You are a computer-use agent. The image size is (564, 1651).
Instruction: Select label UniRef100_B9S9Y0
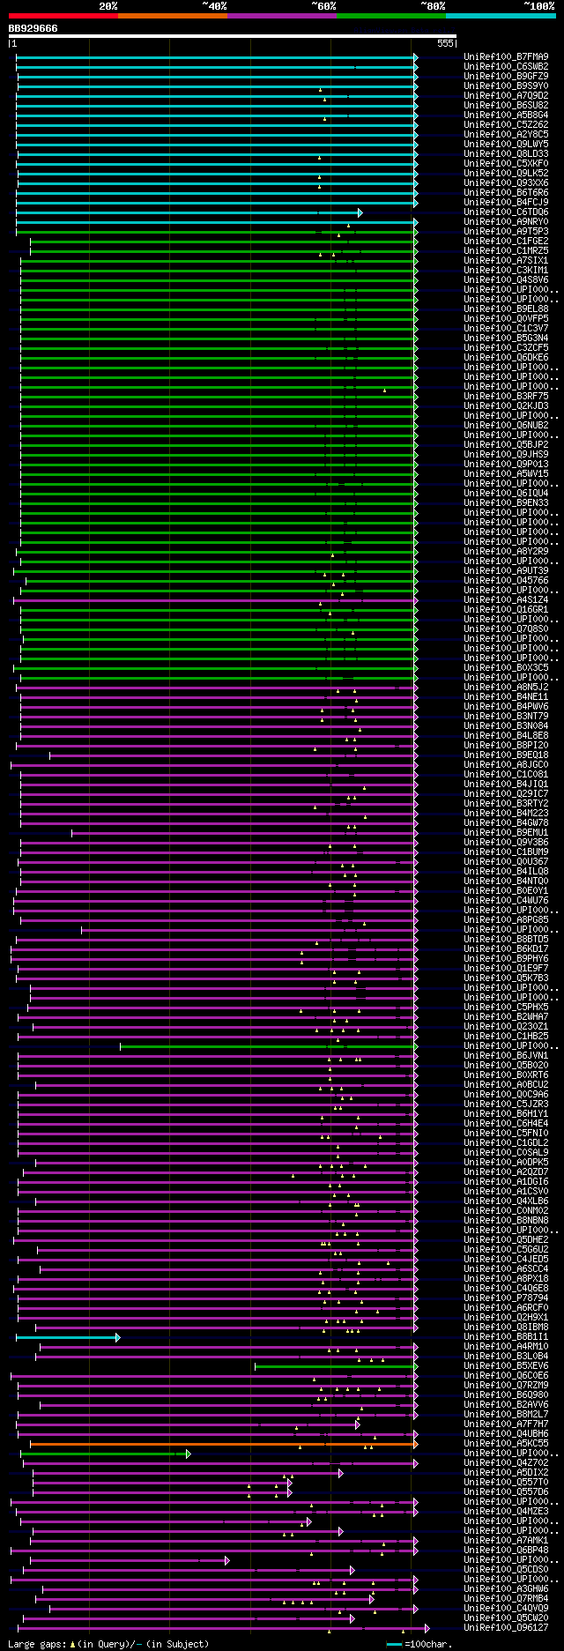[506, 86]
